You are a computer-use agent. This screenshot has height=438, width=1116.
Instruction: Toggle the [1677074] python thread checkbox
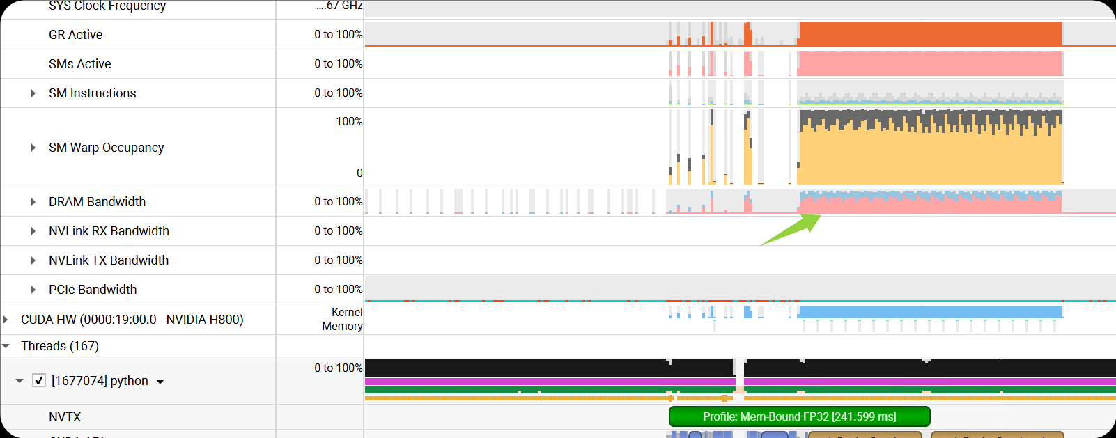[x=39, y=381]
